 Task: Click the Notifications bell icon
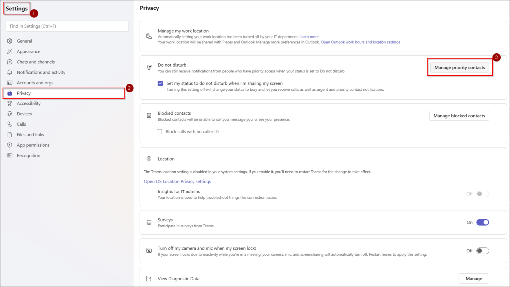pos(10,72)
